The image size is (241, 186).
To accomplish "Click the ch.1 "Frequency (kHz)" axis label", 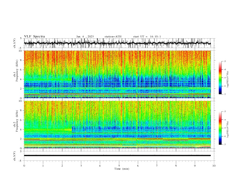I will pyautogui.click(x=17, y=70).
